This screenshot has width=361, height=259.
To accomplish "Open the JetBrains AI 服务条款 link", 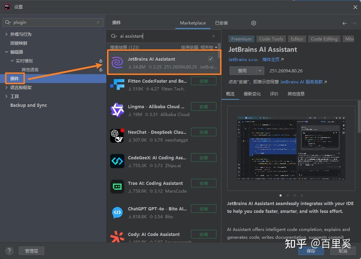I will (x=304, y=82).
